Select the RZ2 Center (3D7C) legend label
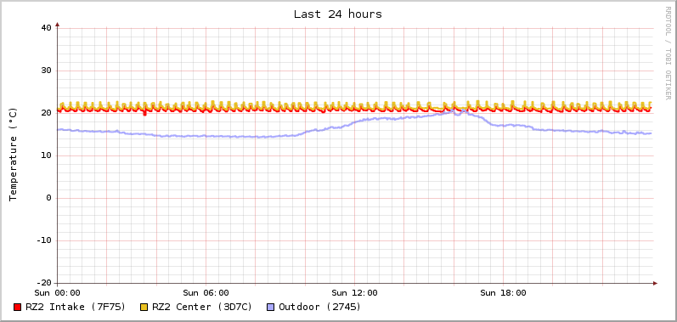Screen dimensions: 677x322 pyautogui.click(x=202, y=308)
